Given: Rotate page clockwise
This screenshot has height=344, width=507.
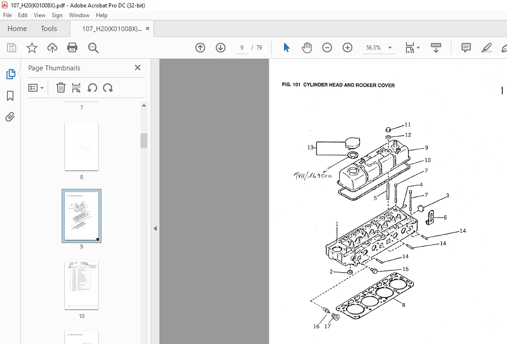Looking at the screenshot, I should tap(108, 88).
